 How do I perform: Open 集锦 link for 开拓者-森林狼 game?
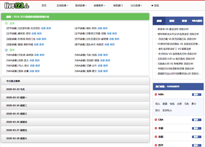pyautogui.click(x=42, y=55)
